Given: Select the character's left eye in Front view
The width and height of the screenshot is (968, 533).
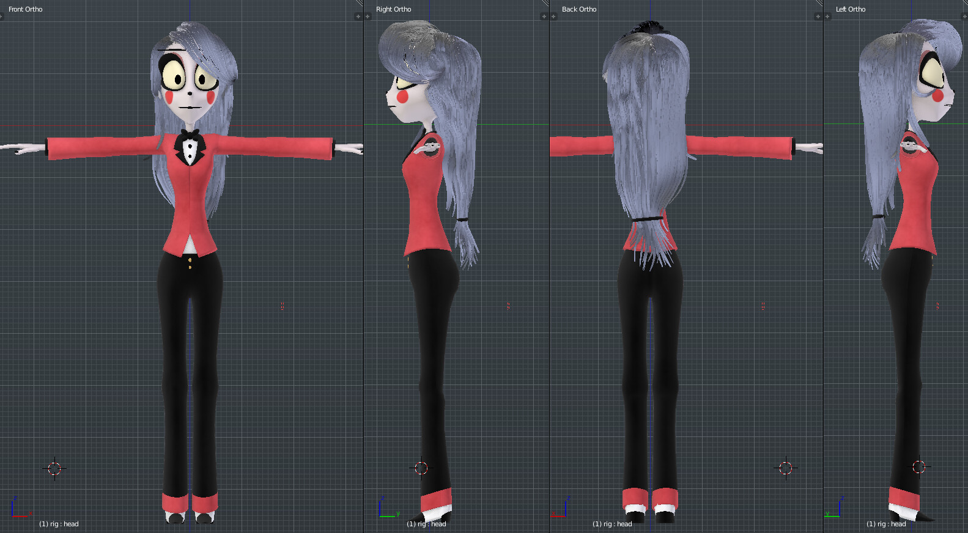Looking at the screenshot, I should (205, 77).
